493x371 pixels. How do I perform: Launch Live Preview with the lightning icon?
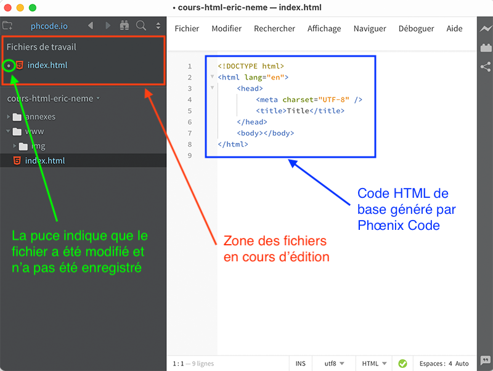point(486,28)
